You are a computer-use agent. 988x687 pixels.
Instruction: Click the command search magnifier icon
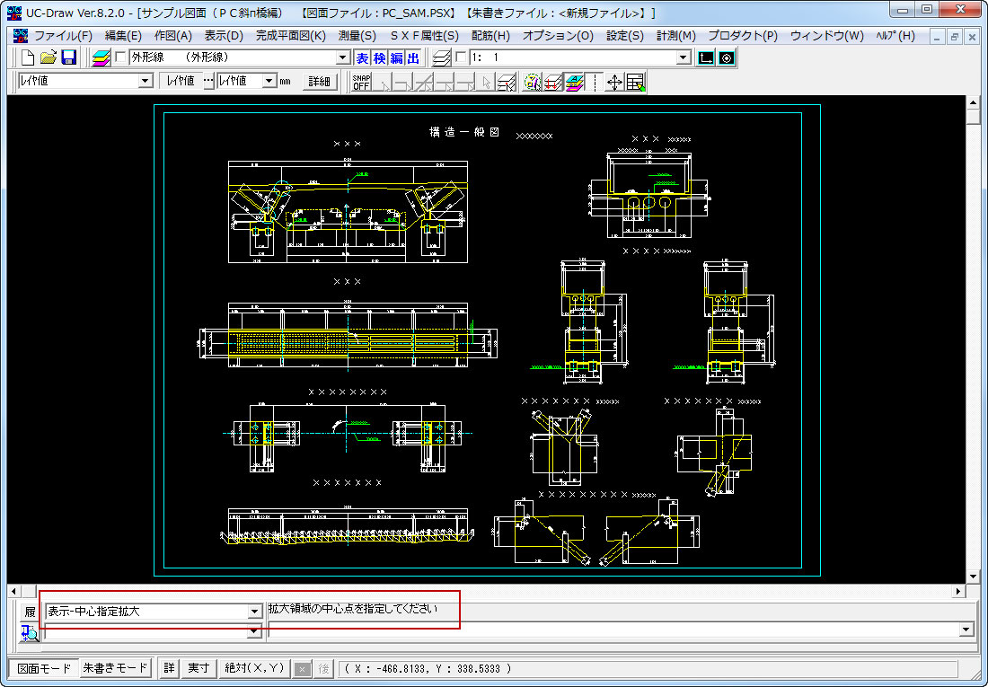pyautogui.click(x=29, y=632)
